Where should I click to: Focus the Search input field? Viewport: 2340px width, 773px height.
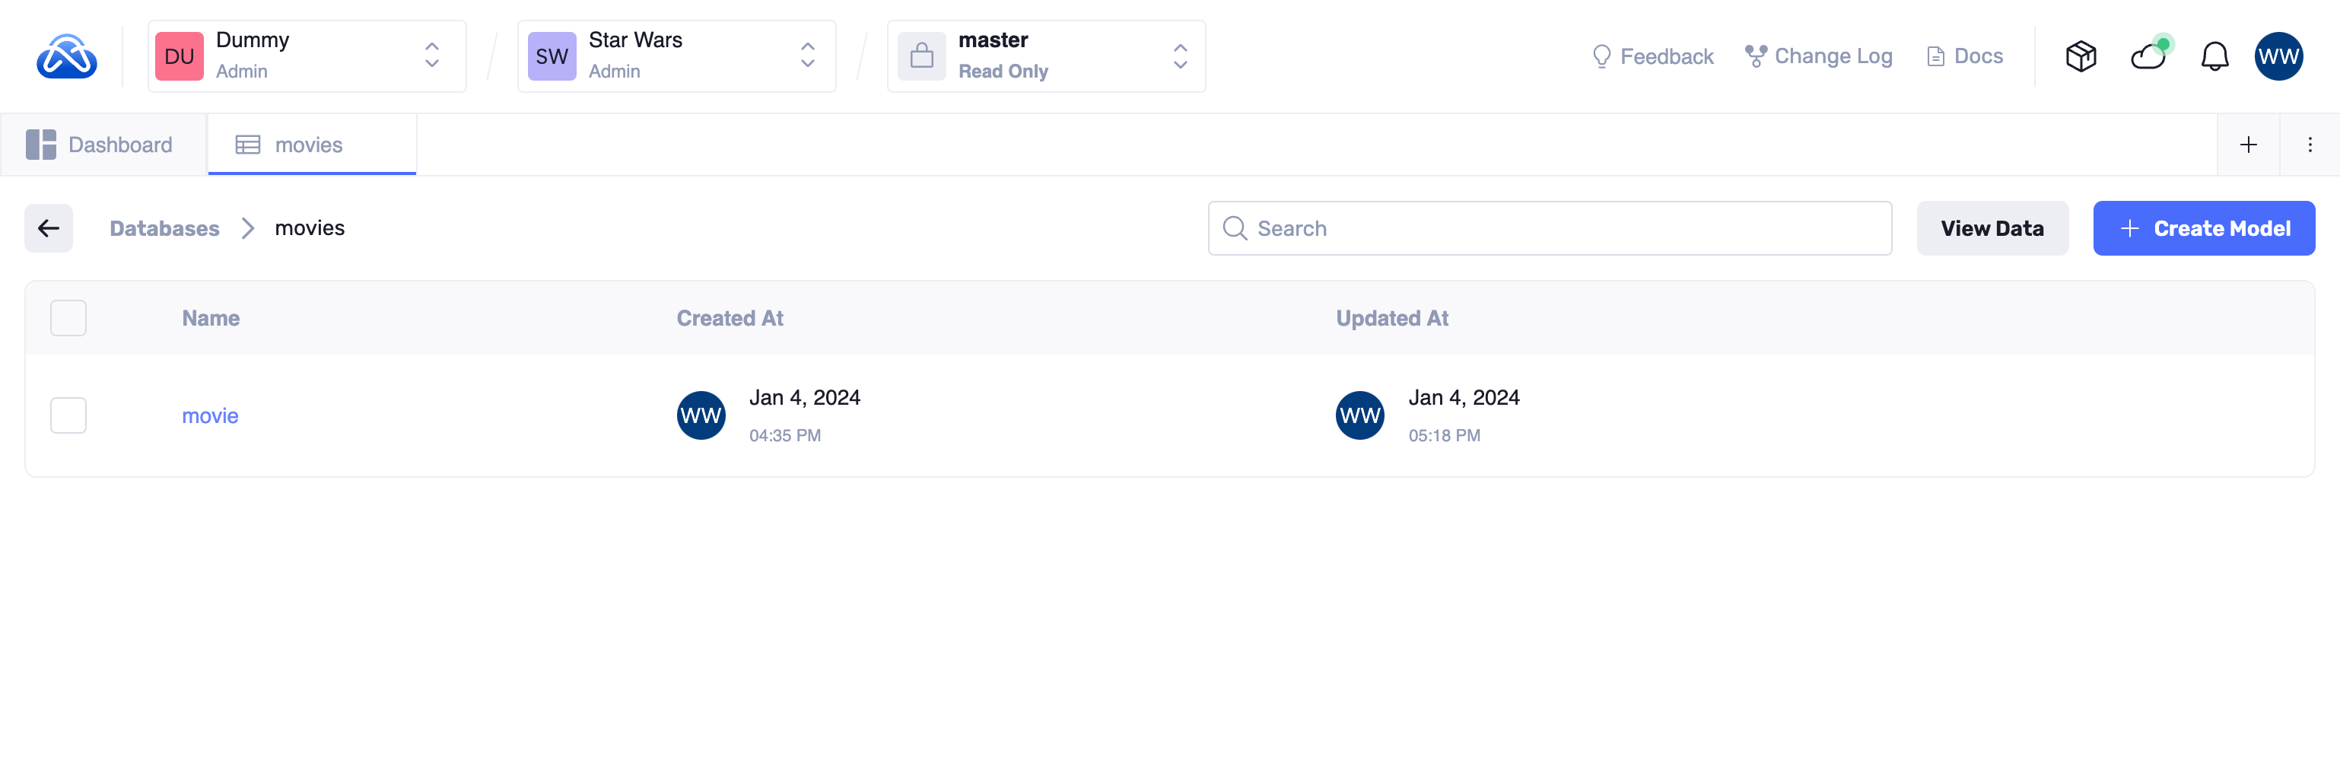(1563, 228)
